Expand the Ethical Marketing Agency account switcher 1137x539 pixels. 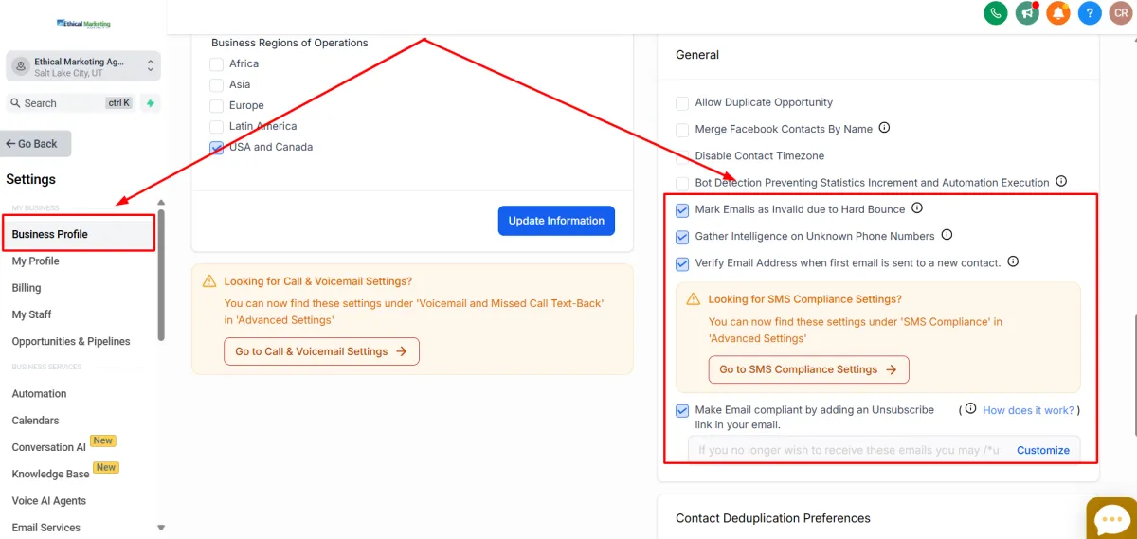point(83,66)
